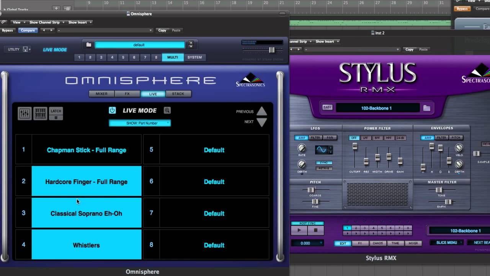Enable the Power Filter 24db toggle

400,138
